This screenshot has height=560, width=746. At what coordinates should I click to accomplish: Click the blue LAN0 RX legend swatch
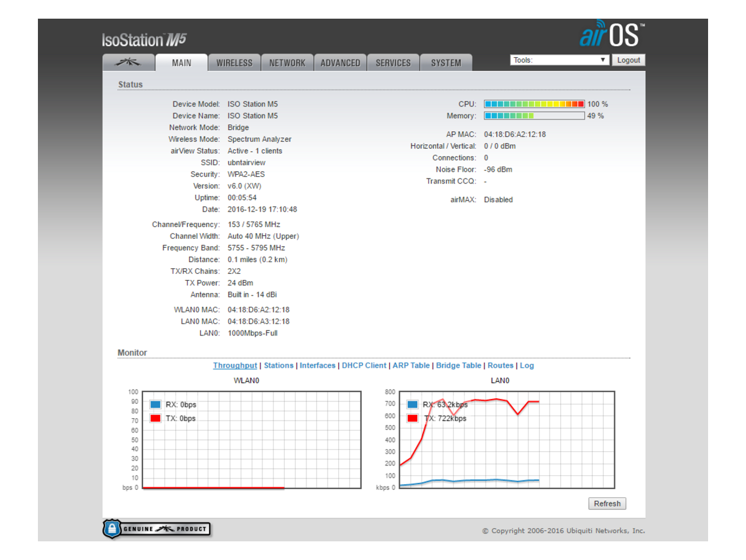pyautogui.click(x=413, y=404)
